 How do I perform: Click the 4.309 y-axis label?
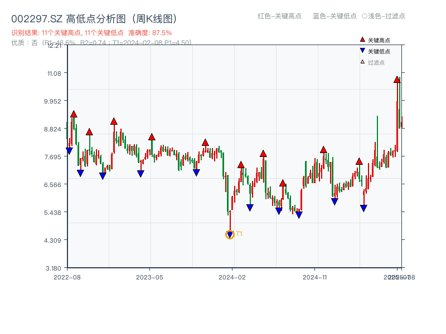(52, 240)
